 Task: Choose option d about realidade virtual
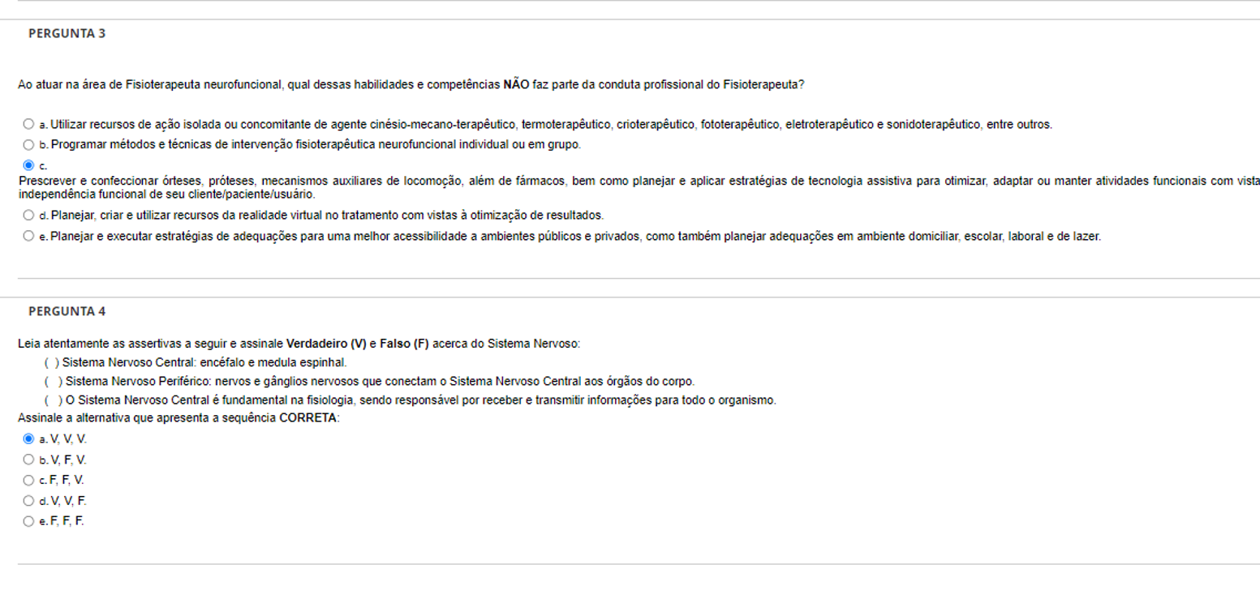pos(28,216)
